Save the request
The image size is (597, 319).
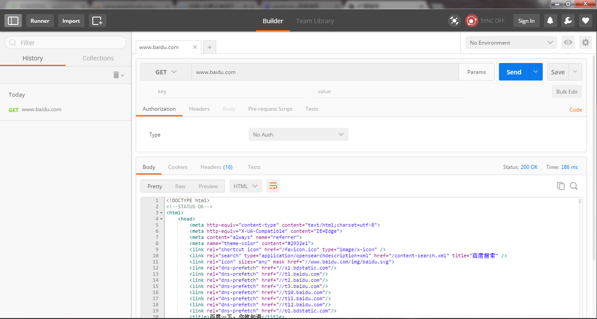tap(558, 72)
